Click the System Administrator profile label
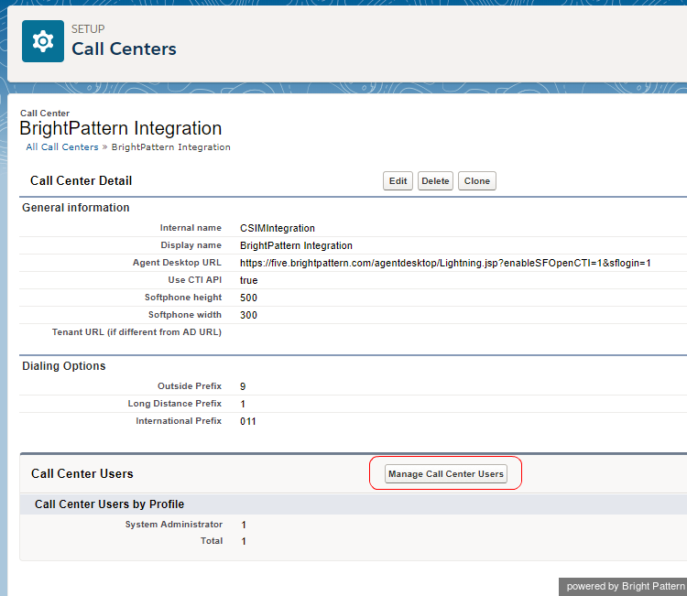687x596 pixels. [174, 525]
